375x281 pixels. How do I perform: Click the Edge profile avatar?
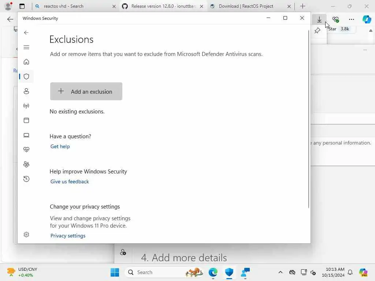pos(9,6)
